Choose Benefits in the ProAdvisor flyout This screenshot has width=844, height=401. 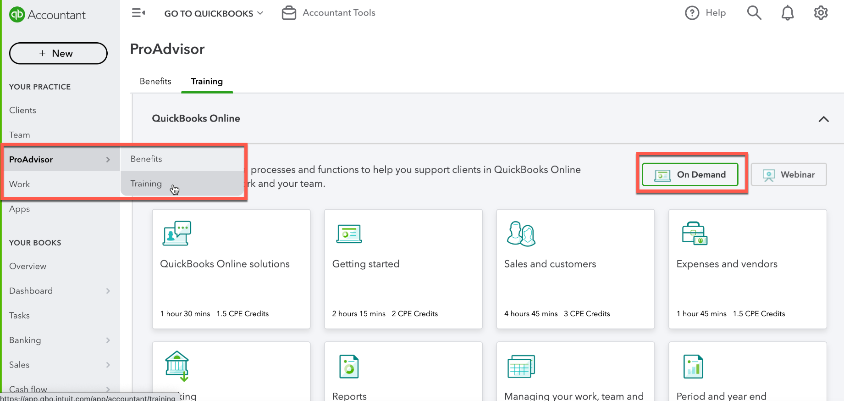pyautogui.click(x=182, y=159)
